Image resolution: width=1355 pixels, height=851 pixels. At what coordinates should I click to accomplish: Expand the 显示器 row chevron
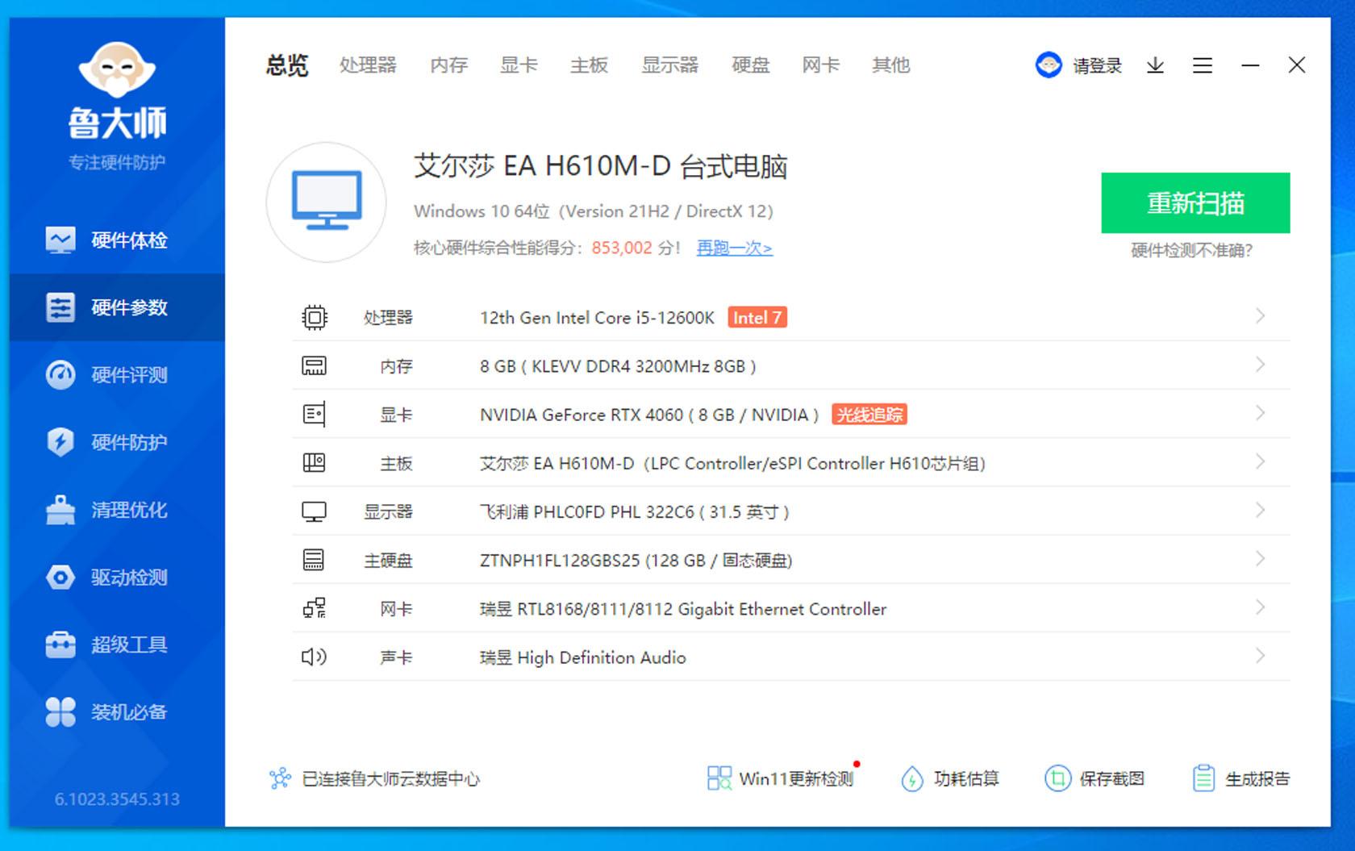pyautogui.click(x=1260, y=510)
